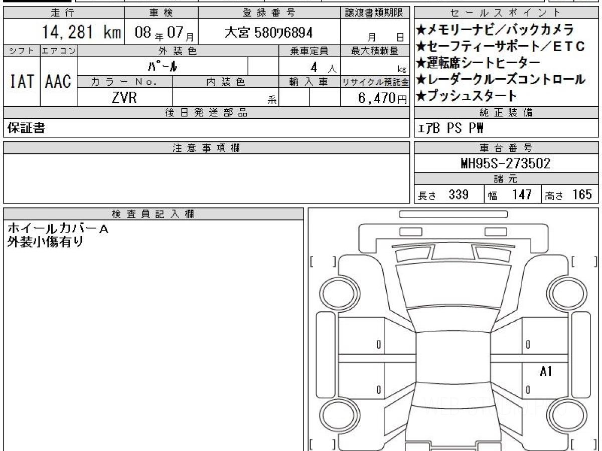
Task: Click the empty 注意事項欄 notes field
Action: point(206,178)
